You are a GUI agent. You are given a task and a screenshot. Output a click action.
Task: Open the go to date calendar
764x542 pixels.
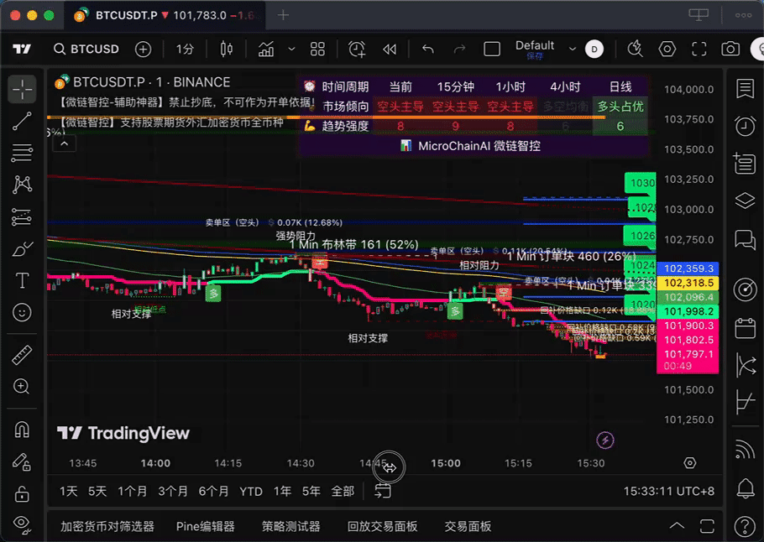coord(383,491)
